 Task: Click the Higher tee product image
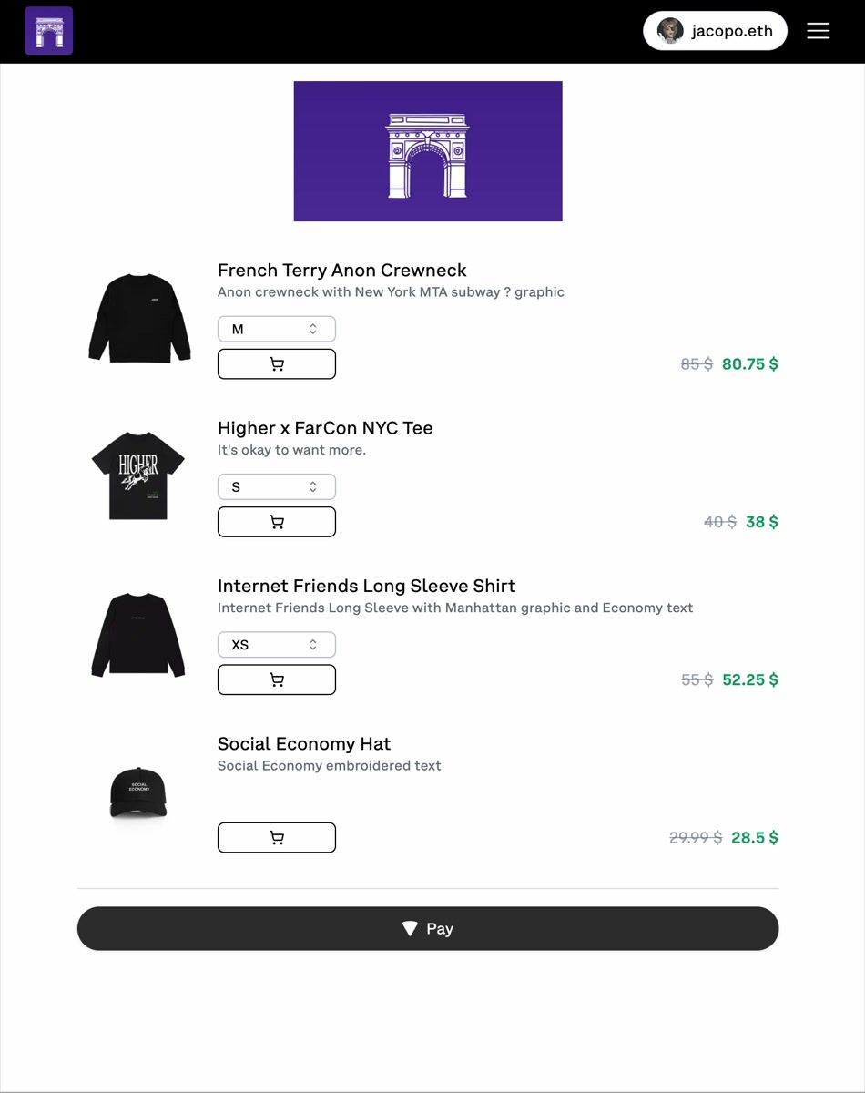click(138, 475)
